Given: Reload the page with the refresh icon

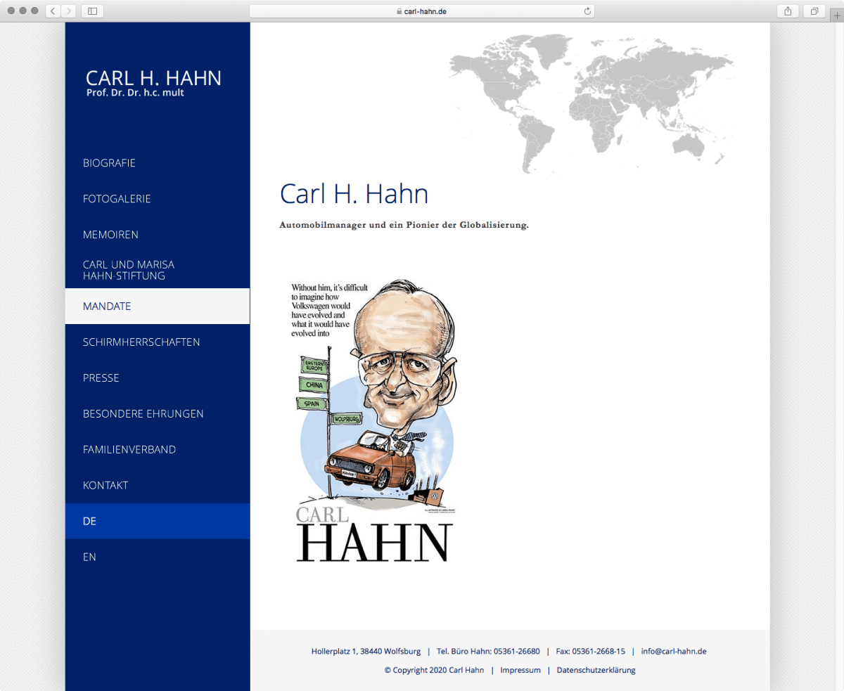Looking at the screenshot, I should coord(587,11).
